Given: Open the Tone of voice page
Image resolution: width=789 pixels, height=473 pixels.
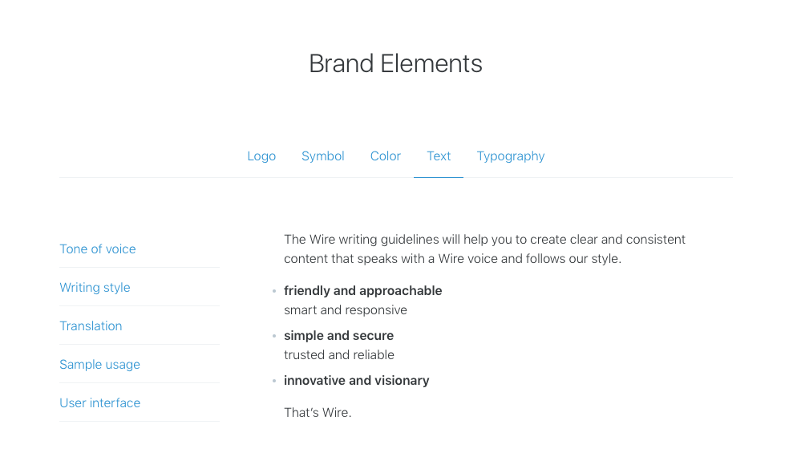Looking at the screenshot, I should pyautogui.click(x=98, y=249).
